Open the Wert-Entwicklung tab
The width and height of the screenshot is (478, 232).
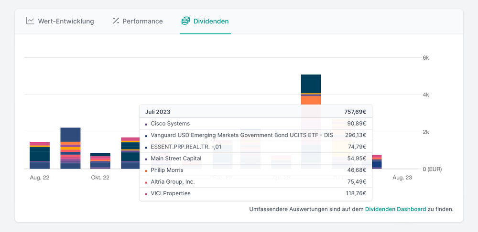pos(65,21)
